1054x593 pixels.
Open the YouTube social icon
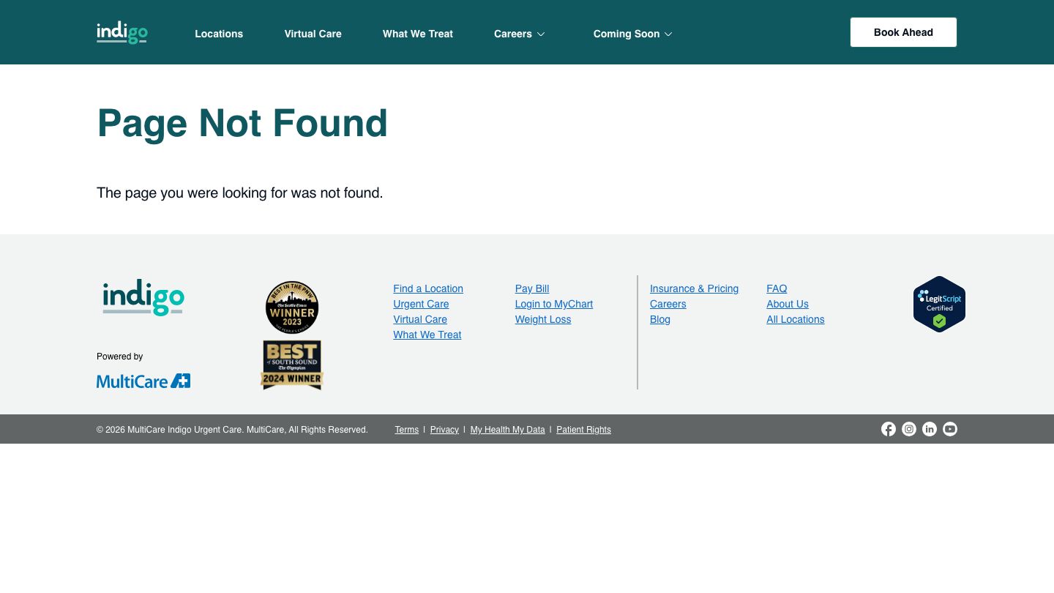[x=949, y=429]
